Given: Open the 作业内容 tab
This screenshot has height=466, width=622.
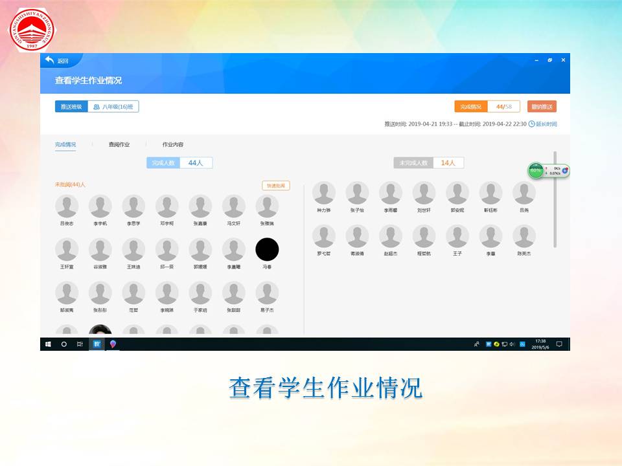Looking at the screenshot, I should [x=172, y=144].
